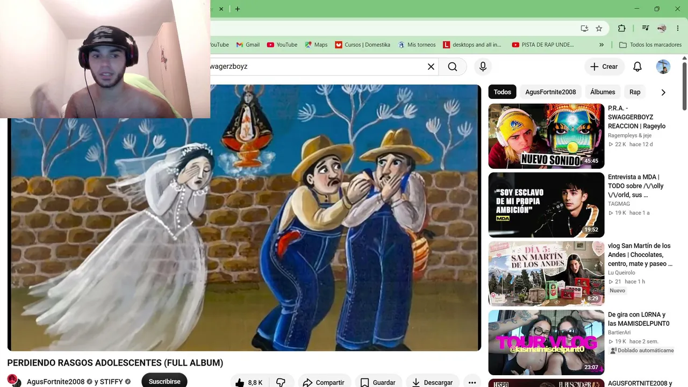Open the San Martín de los Andes vlog thumbnail
This screenshot has width=688, height=387.
click(x=546, y=274)
